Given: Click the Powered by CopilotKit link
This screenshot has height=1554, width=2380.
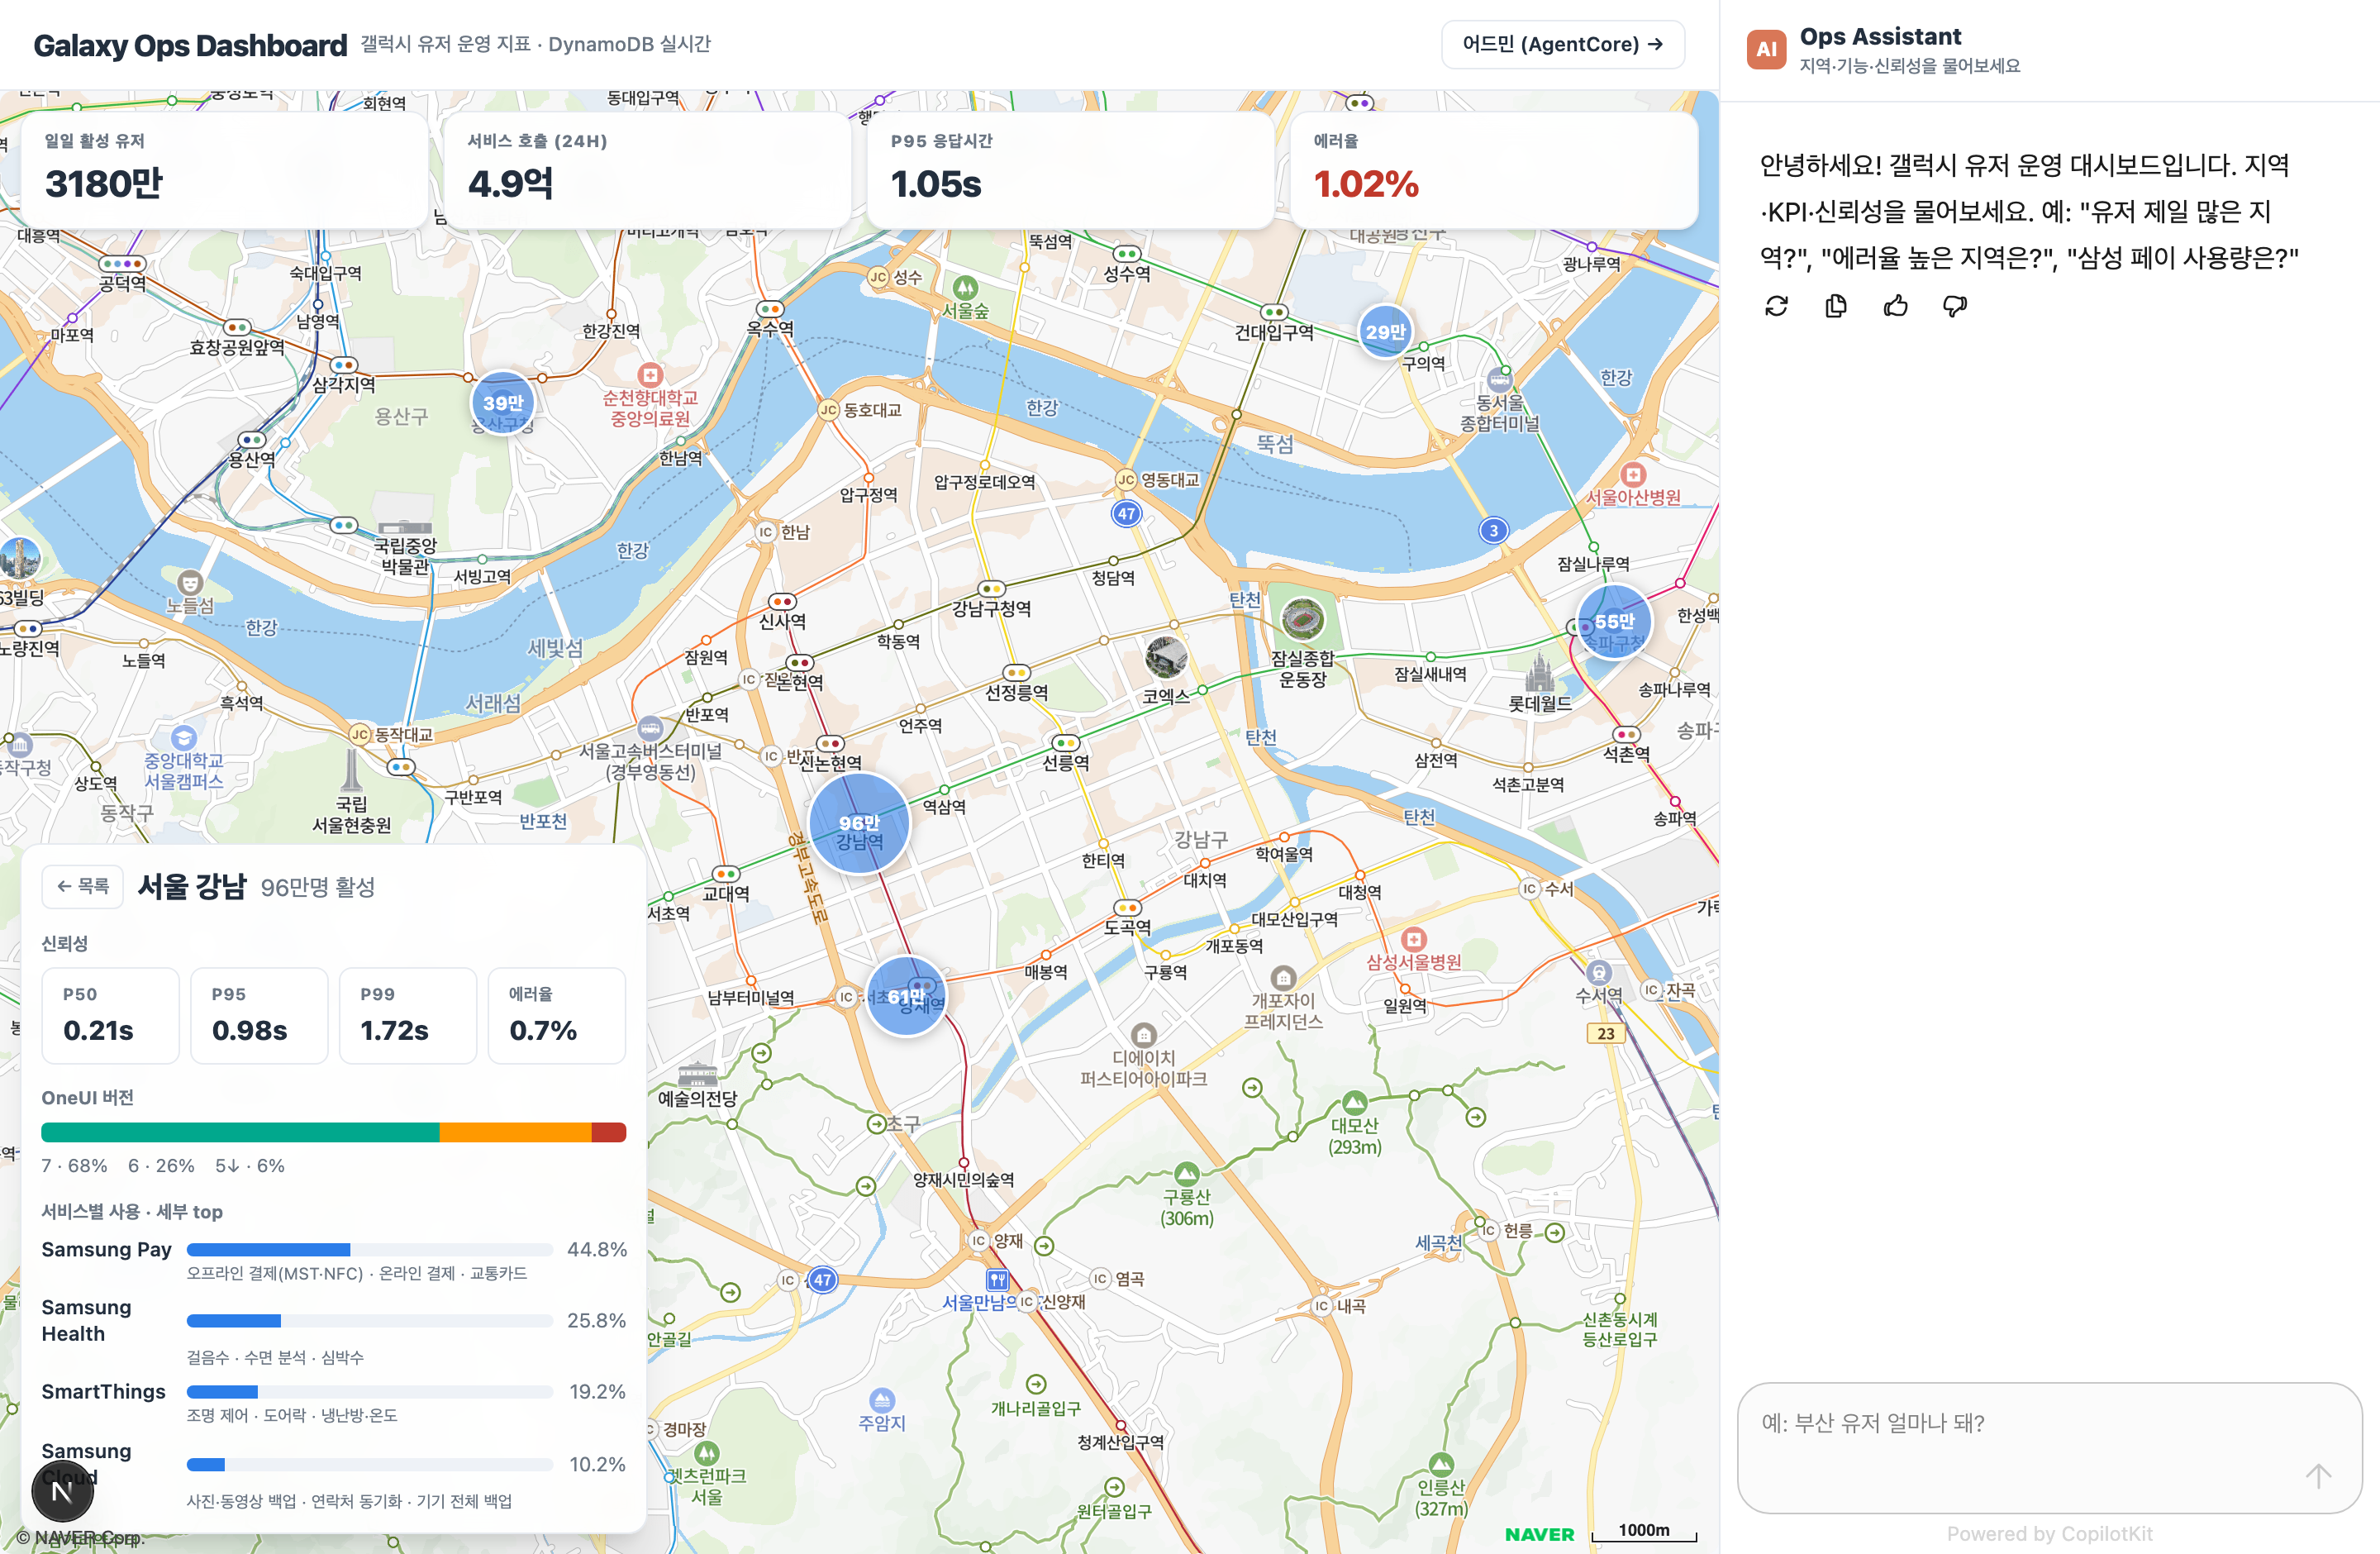Looking at the screenshot, I should coord(2049,1533).
